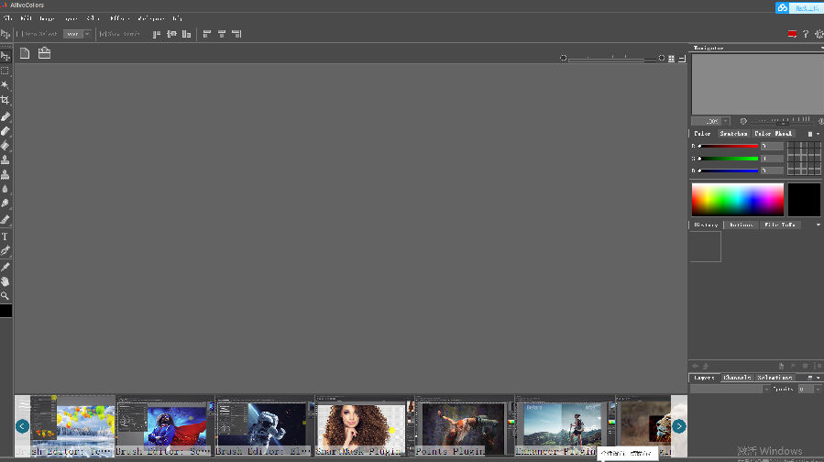Open the Auto Select layer dropdown

[x=77, y=34]
